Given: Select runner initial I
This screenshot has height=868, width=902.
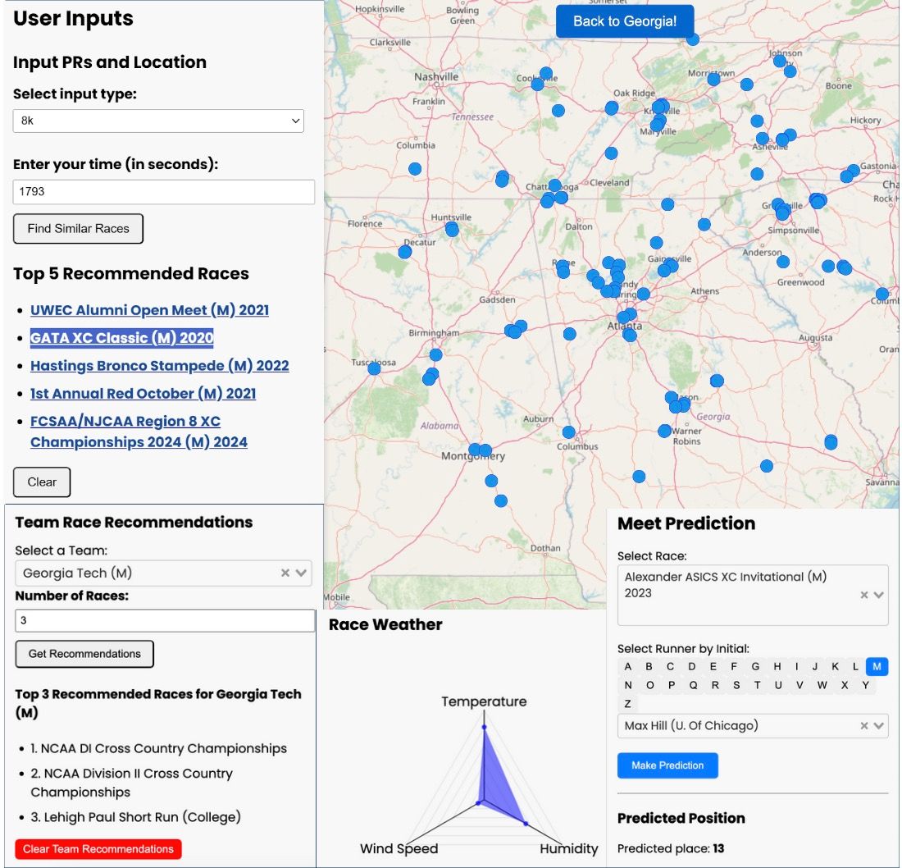Looking at the screenshot, I should coord(797,666).
